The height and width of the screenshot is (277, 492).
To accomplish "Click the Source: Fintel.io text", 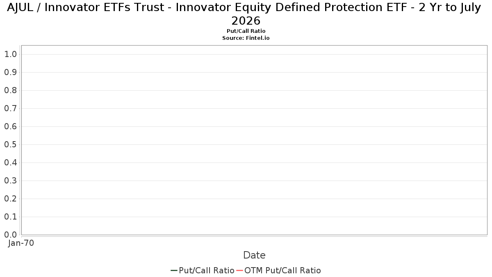I will coord(246,38).
